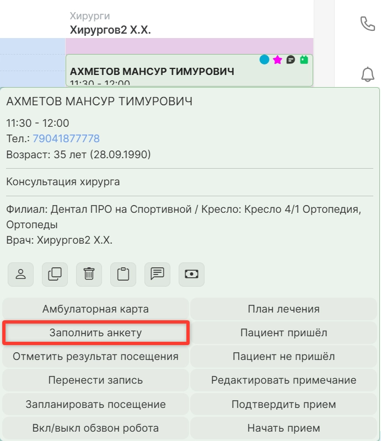Click the patient profile person icon
381x441 pixels.
(21, 274)
